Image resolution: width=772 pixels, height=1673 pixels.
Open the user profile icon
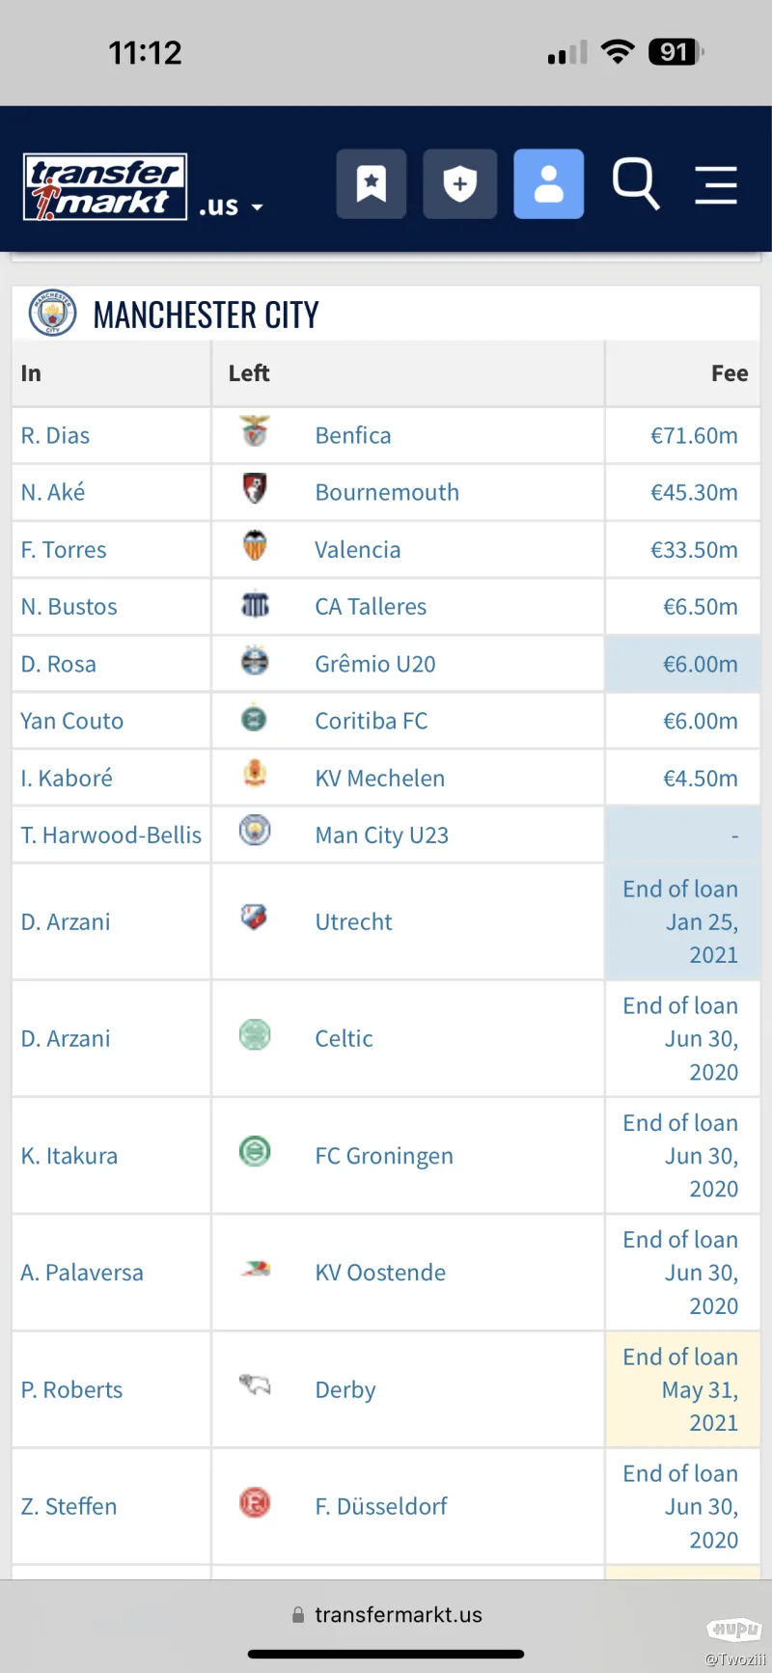(x=548, y=183)
